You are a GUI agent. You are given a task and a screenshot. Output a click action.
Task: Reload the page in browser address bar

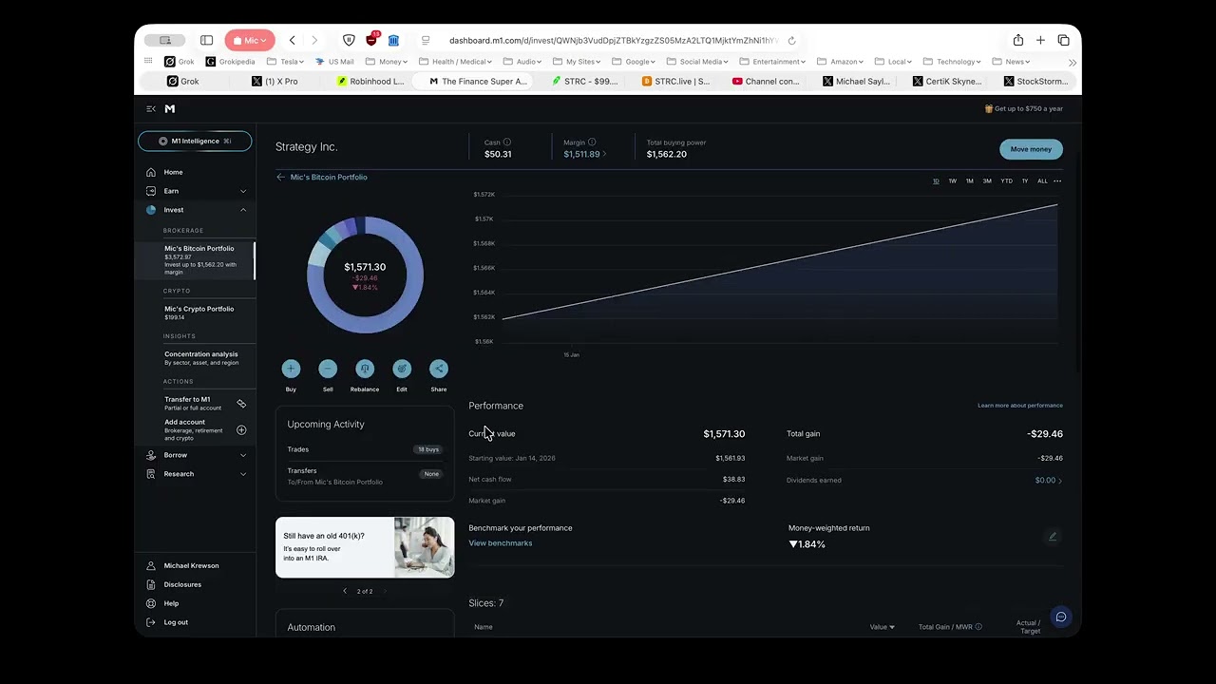pos(791,41)
